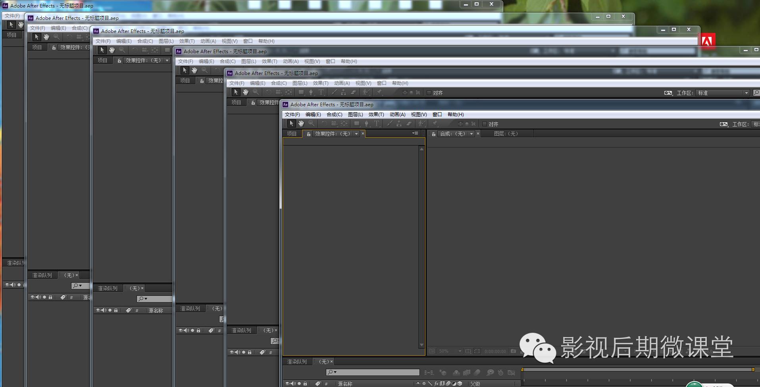The image size is (760, 387).
Task: Click the search help icon beside 工作区 标准
Action: 756,93
